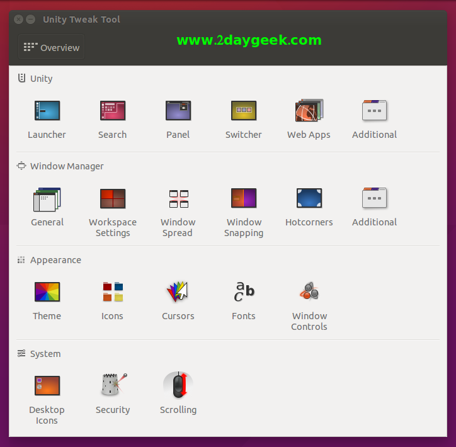Click the Unity Tweak Tool title text
Screen dimensions: 456x447
point(81,20)
